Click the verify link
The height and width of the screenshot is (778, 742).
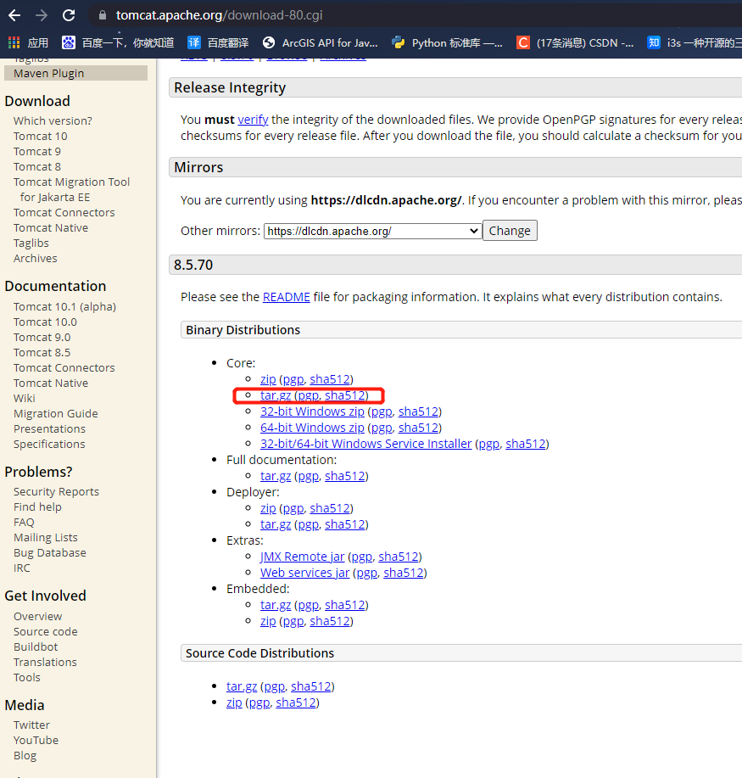pos(253,120)
